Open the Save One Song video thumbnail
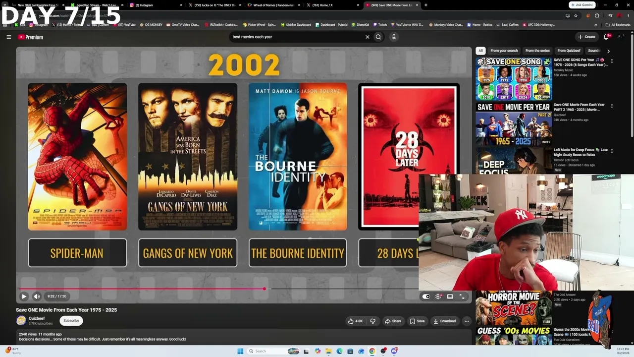This screenshot has height=357, width=634. pos(514,79)
